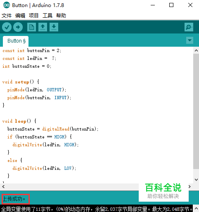Open the tab options dropdown arrow
This screenshot has width=199, height=212.
190,40
